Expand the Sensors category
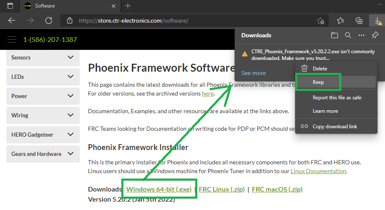This screenshot has width=385, height=210. (x=43, y=57)
